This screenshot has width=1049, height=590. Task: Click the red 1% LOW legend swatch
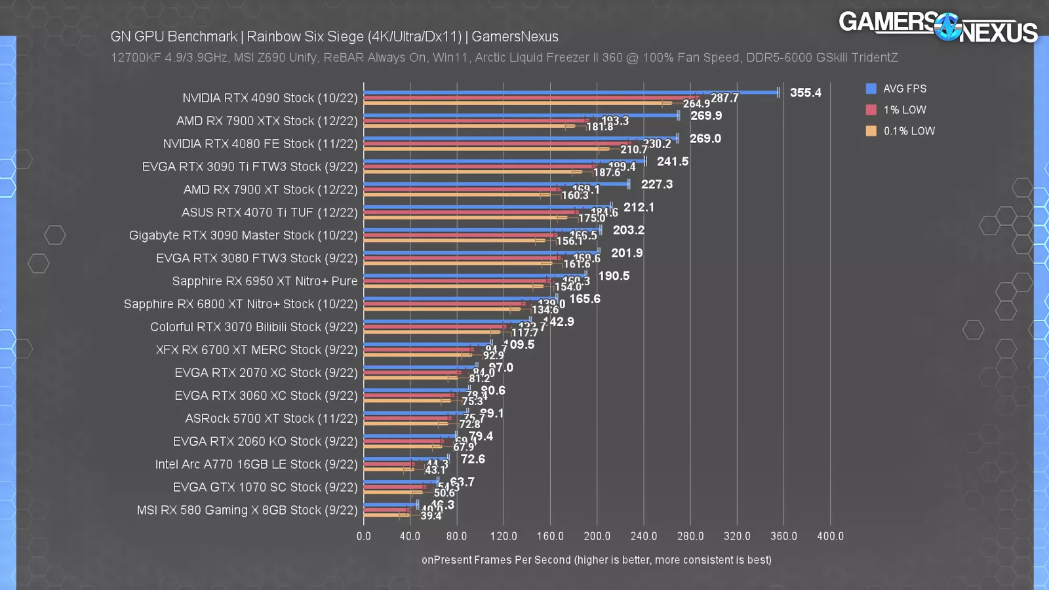coord(871,109)
